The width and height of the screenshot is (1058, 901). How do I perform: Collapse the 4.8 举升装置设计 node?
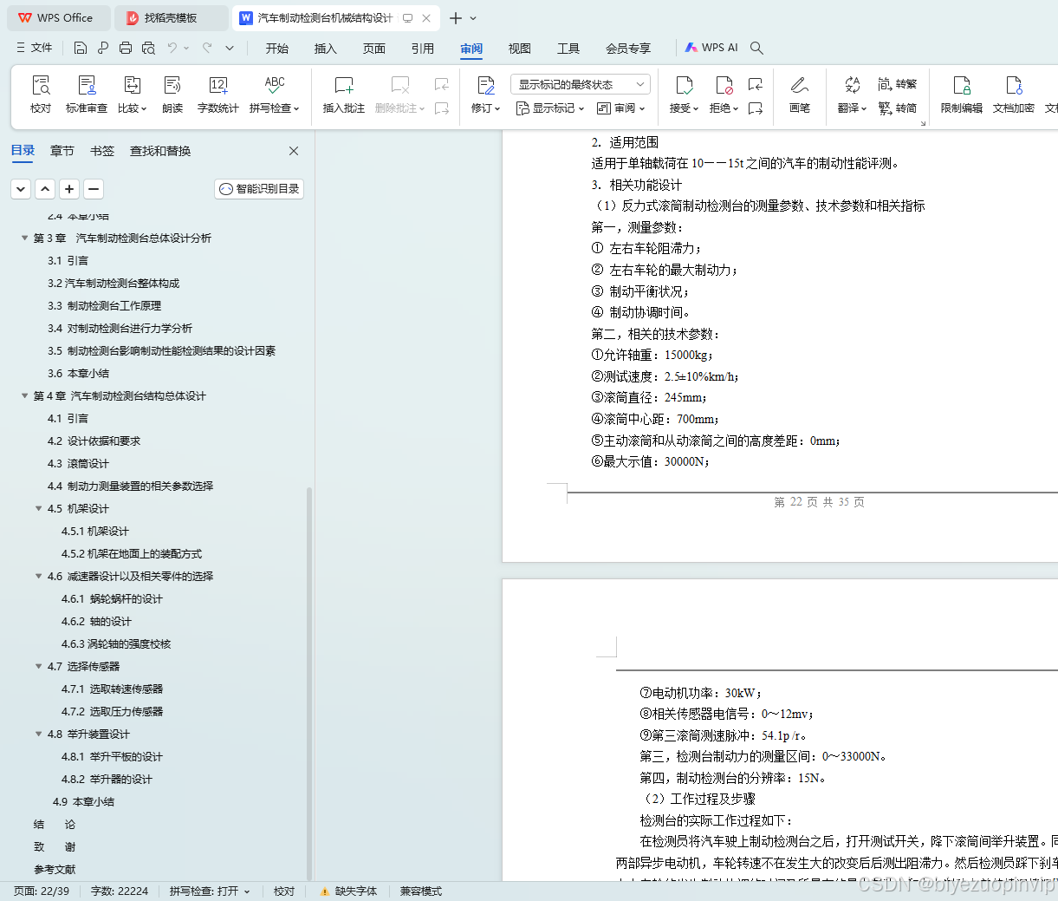coord(39,734)
